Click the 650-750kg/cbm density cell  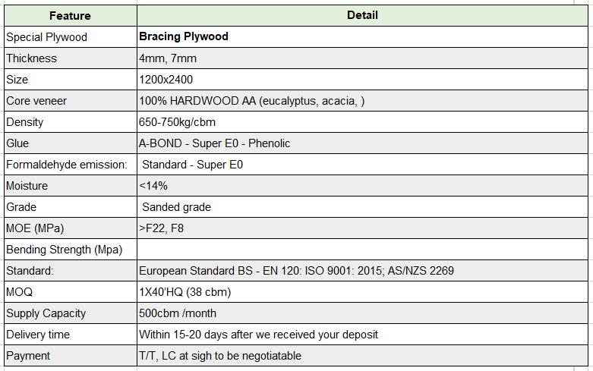362,121
